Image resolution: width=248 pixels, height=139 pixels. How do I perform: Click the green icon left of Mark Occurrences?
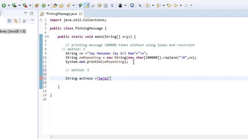pos(80,5)
